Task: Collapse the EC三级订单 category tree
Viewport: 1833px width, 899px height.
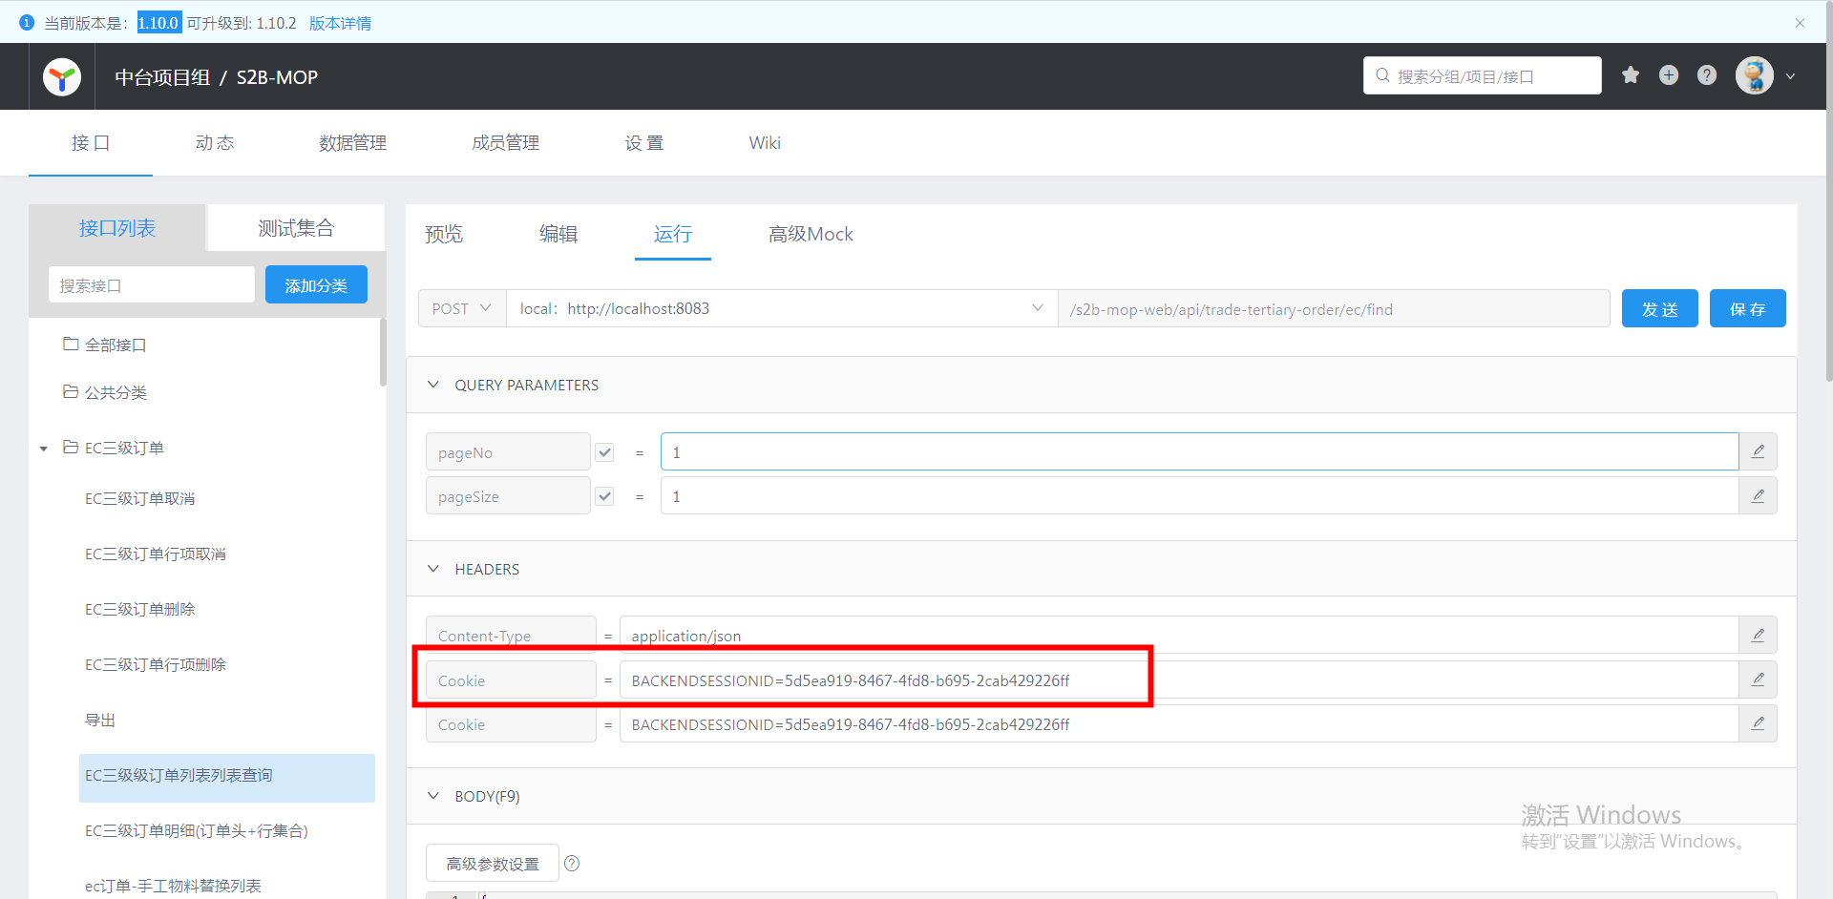Action: point(43,448)
